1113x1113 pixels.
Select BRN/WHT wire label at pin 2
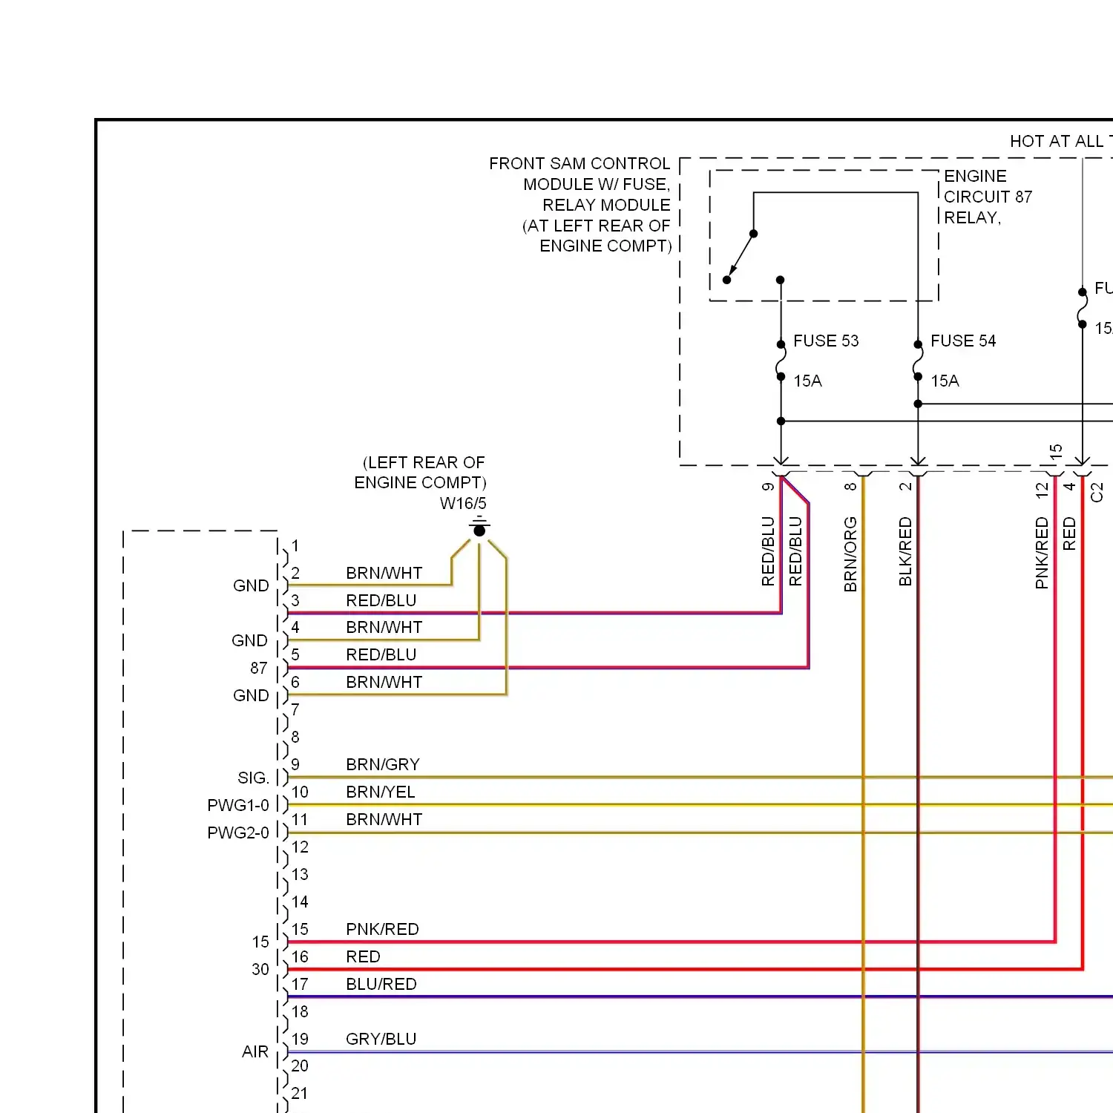384,573
